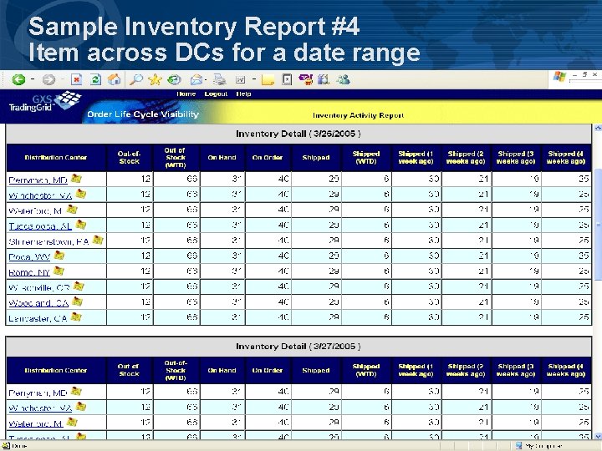Screen dimensions: 602x451
Task: Click 'Shipped (WTD)' header in 3/27 table
Action: pos(366,370)
